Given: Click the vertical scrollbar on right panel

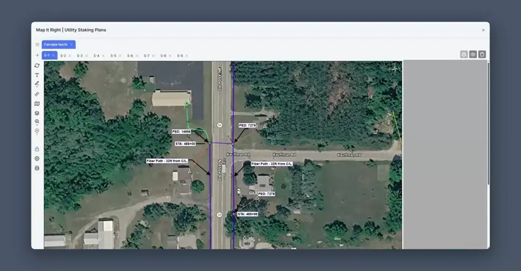Looking at the screenshot, I should (x=488, y=124).
